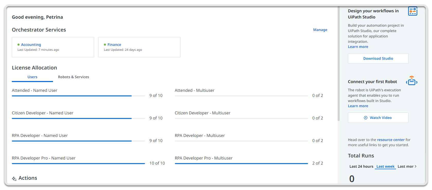This screenshot has height=190, width=432.
Task: Switch to the Users tab
Action: [x=32, y=77]
